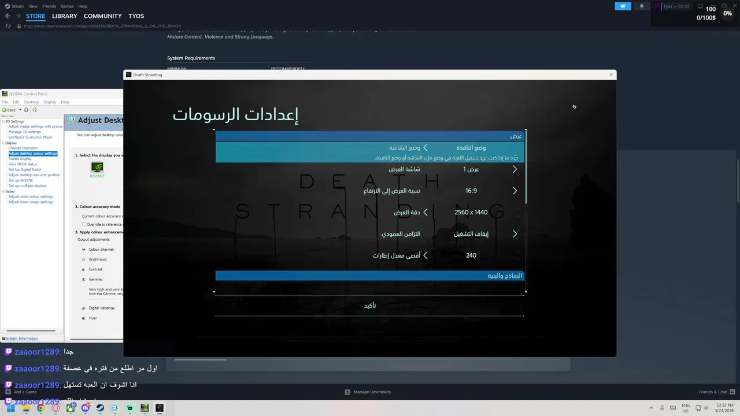The height and width of the screenshot is (416, 740).
Task: Click right arrow for vertical sync (التزامن العمودي)
Action: 515,234
